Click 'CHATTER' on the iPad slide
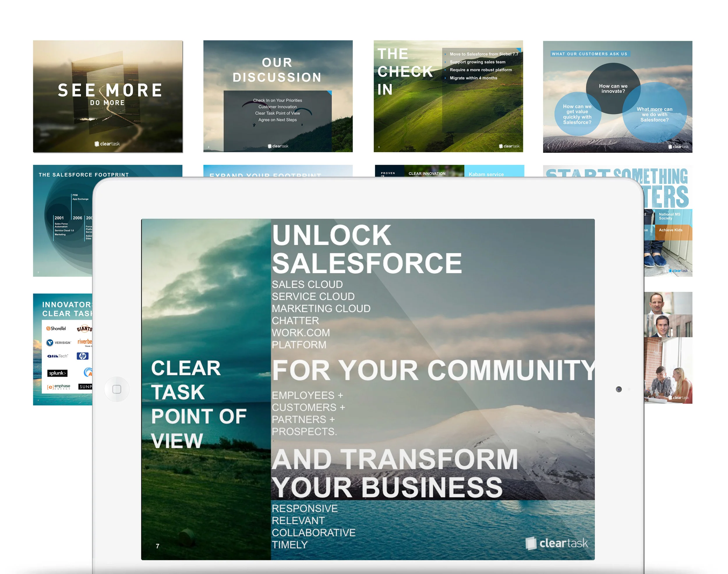Viewport: 728px width, 574px height. [x=295, y=321]
